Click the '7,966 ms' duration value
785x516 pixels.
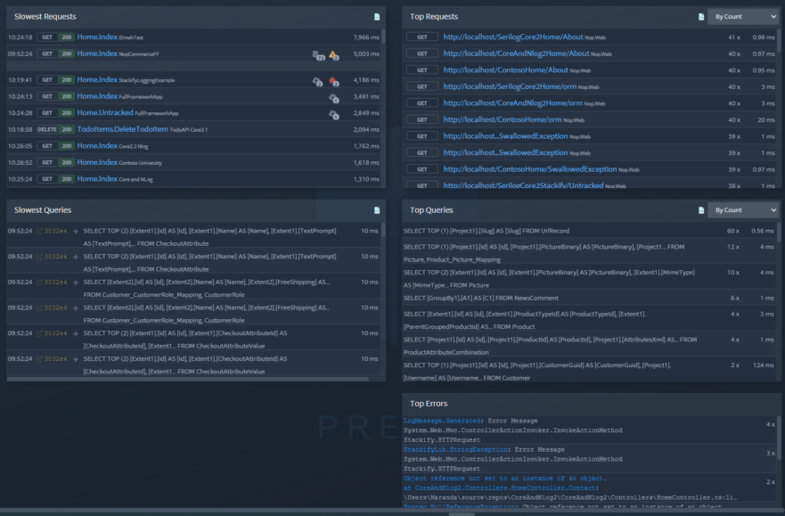(366, 37)
